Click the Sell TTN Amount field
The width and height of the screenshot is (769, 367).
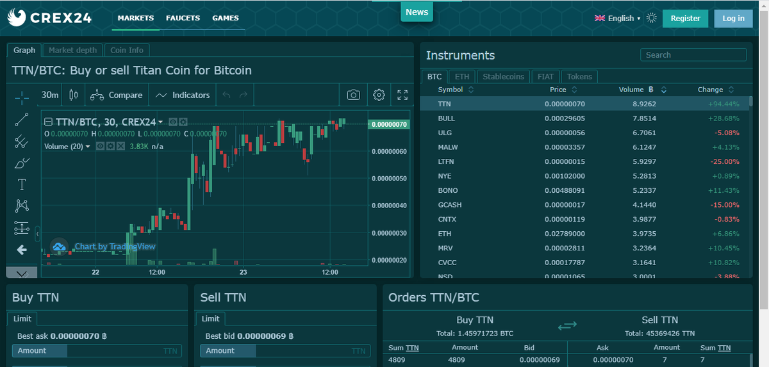[285, 350]
